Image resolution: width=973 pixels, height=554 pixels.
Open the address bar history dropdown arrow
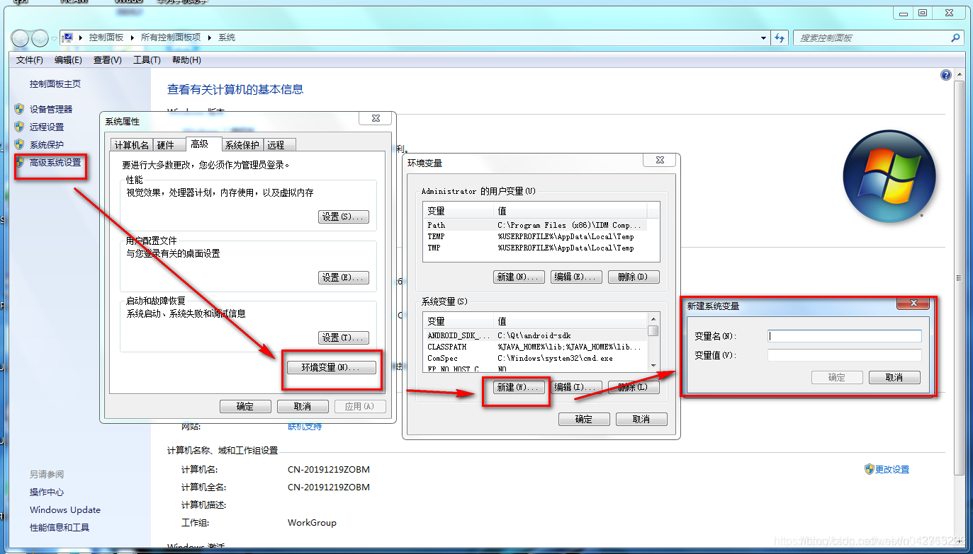coord(763,37)
